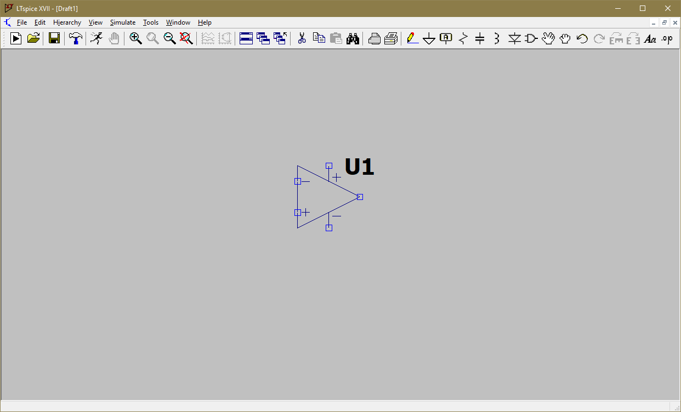681x412 pixels.
Task: Place a Resistor component
Action: tap(463, 38)
